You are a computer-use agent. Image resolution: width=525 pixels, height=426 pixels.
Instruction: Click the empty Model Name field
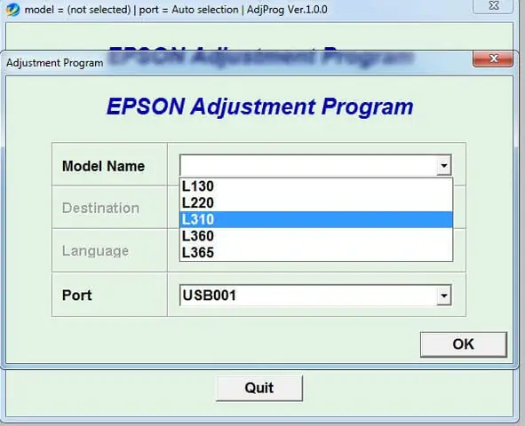pyautogui.click(x=315, y=165)
